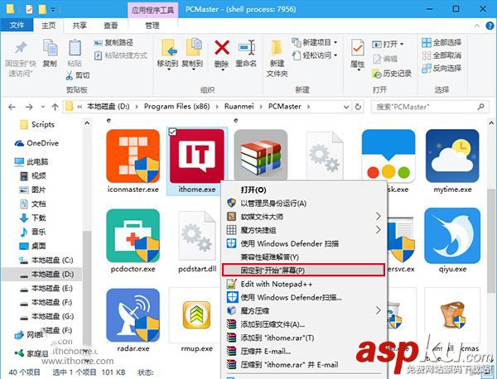
Task: Open the File tab
Action: click(17, 26)
